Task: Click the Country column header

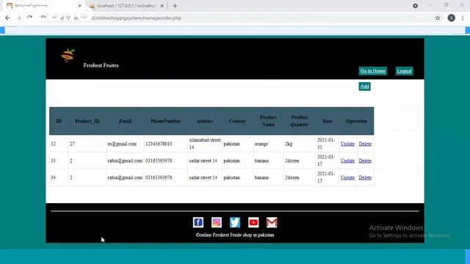Action: (x=238, y=121)
